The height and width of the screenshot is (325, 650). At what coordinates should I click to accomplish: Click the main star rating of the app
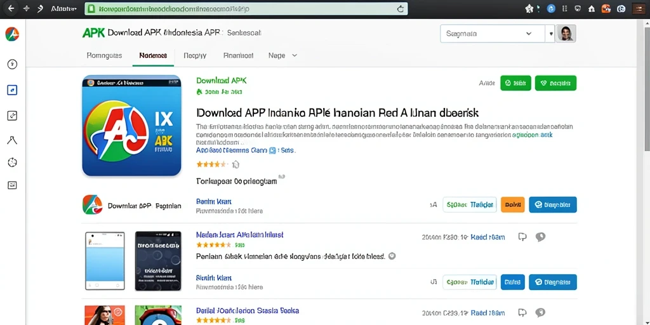click(212, 164)
